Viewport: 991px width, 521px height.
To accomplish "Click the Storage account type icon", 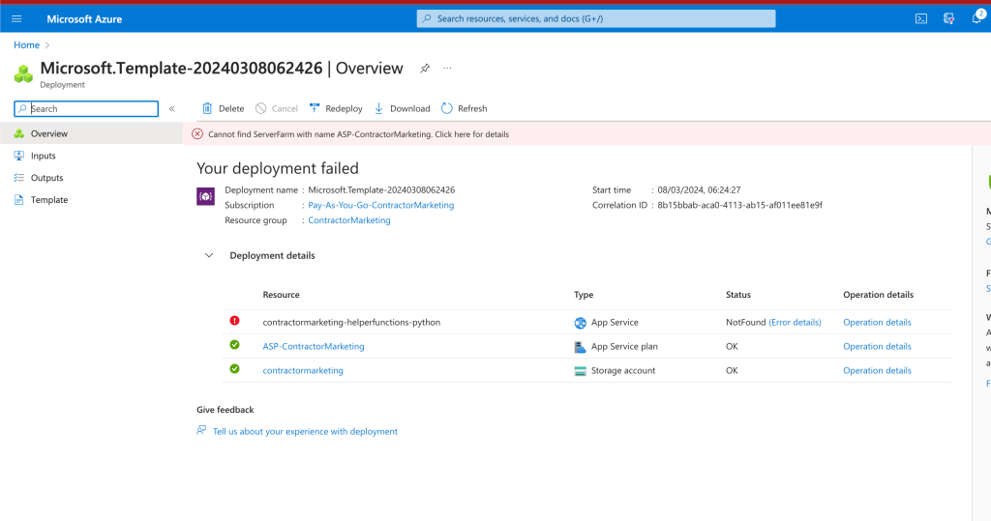I will (x=581, y=371).
